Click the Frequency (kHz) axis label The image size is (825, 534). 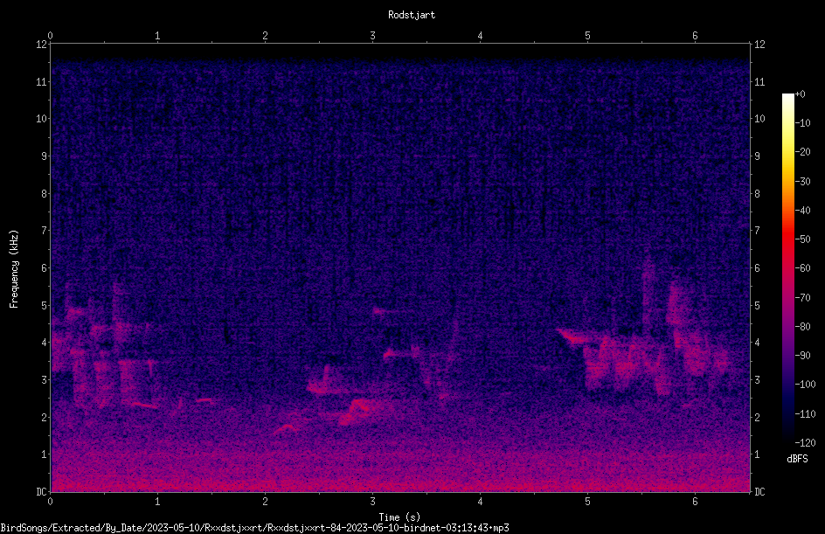point(14,269)
